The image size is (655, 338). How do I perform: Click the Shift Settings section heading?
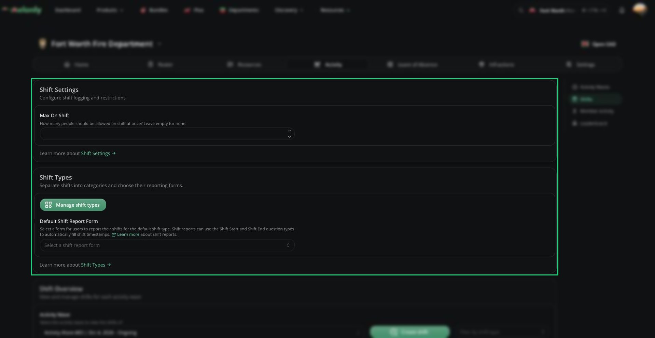click(x=59, y=90)
